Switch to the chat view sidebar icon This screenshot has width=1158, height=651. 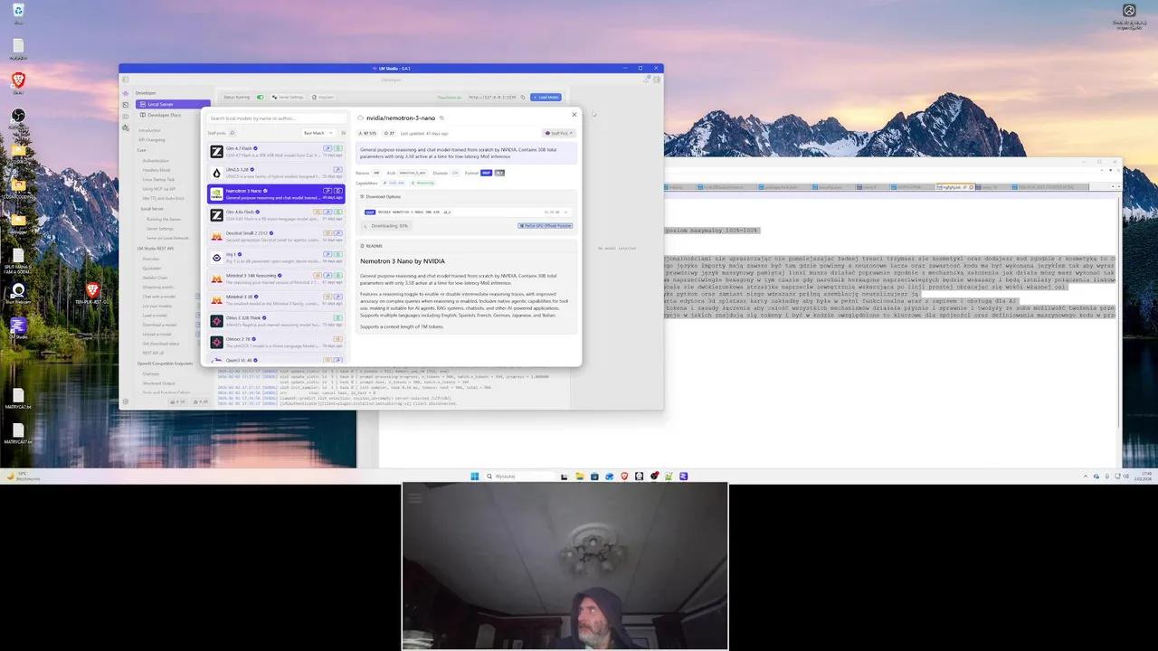tap(126, 93)
